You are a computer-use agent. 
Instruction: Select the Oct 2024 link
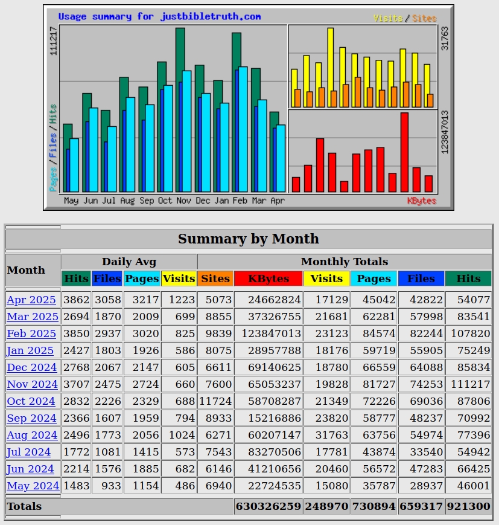coord(31,401)
